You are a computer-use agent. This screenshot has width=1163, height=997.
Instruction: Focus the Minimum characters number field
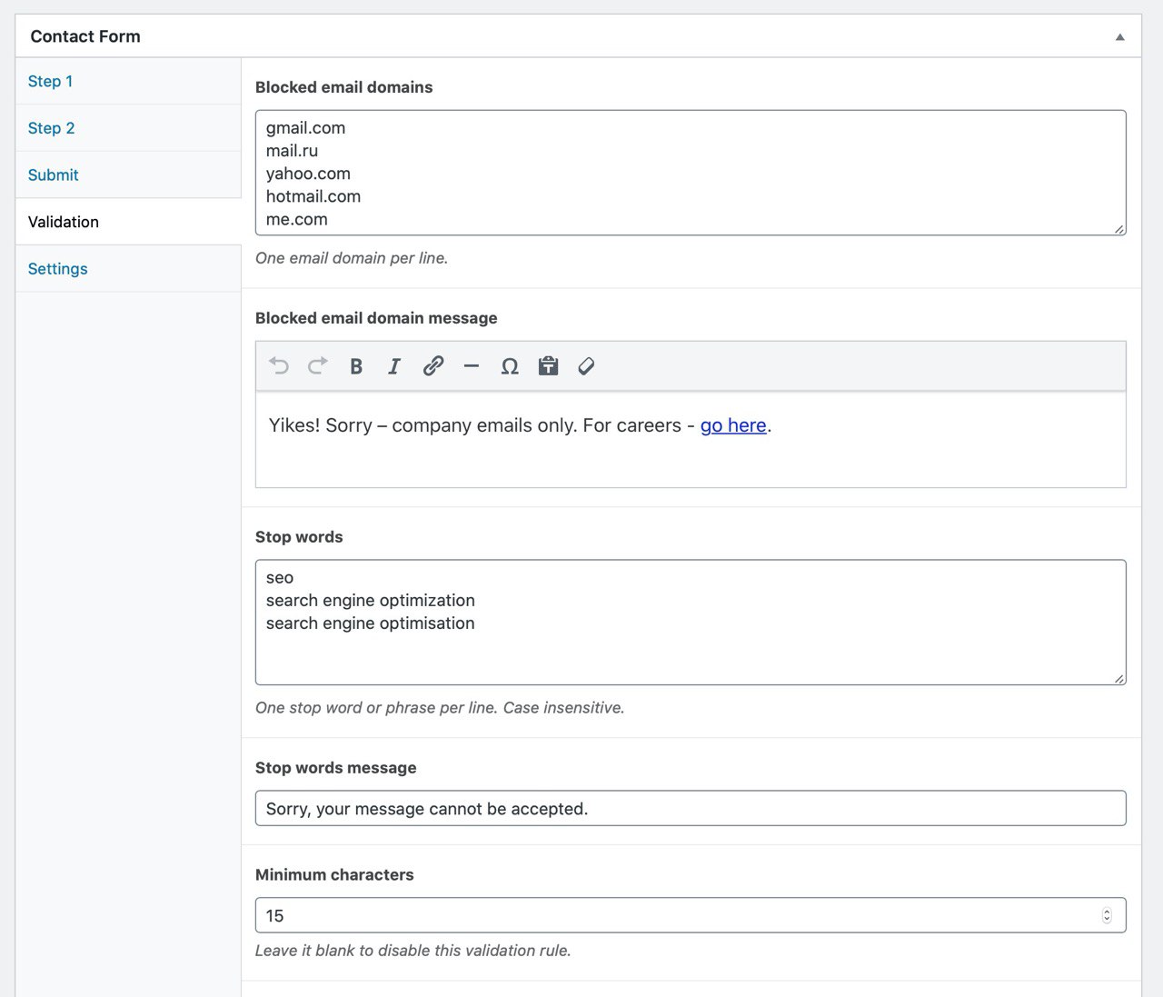pos(691,915)
